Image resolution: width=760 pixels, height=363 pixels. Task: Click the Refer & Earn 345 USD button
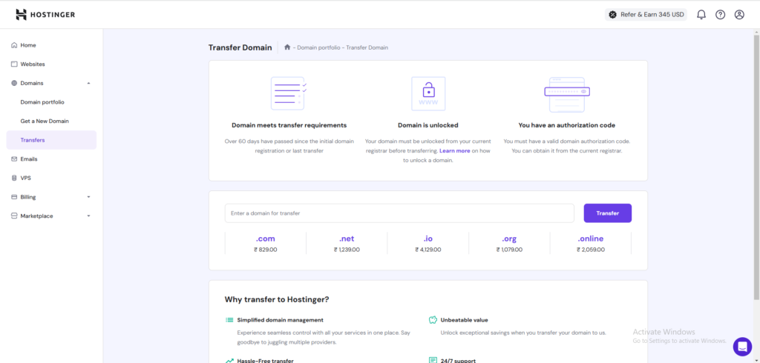coord(646,15)
